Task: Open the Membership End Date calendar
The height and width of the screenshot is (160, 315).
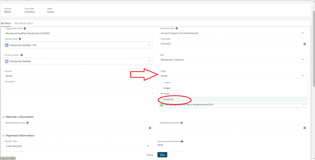Action: (x=305, y=128)
